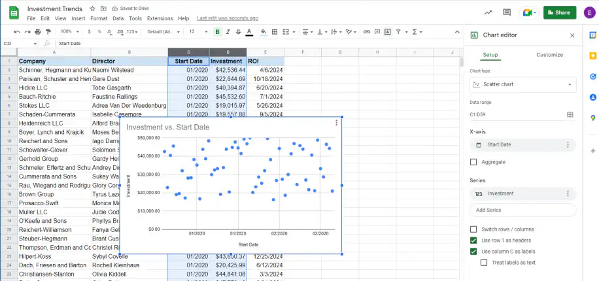Open the Format menu
599x281 pixels.
coord(99,18)
